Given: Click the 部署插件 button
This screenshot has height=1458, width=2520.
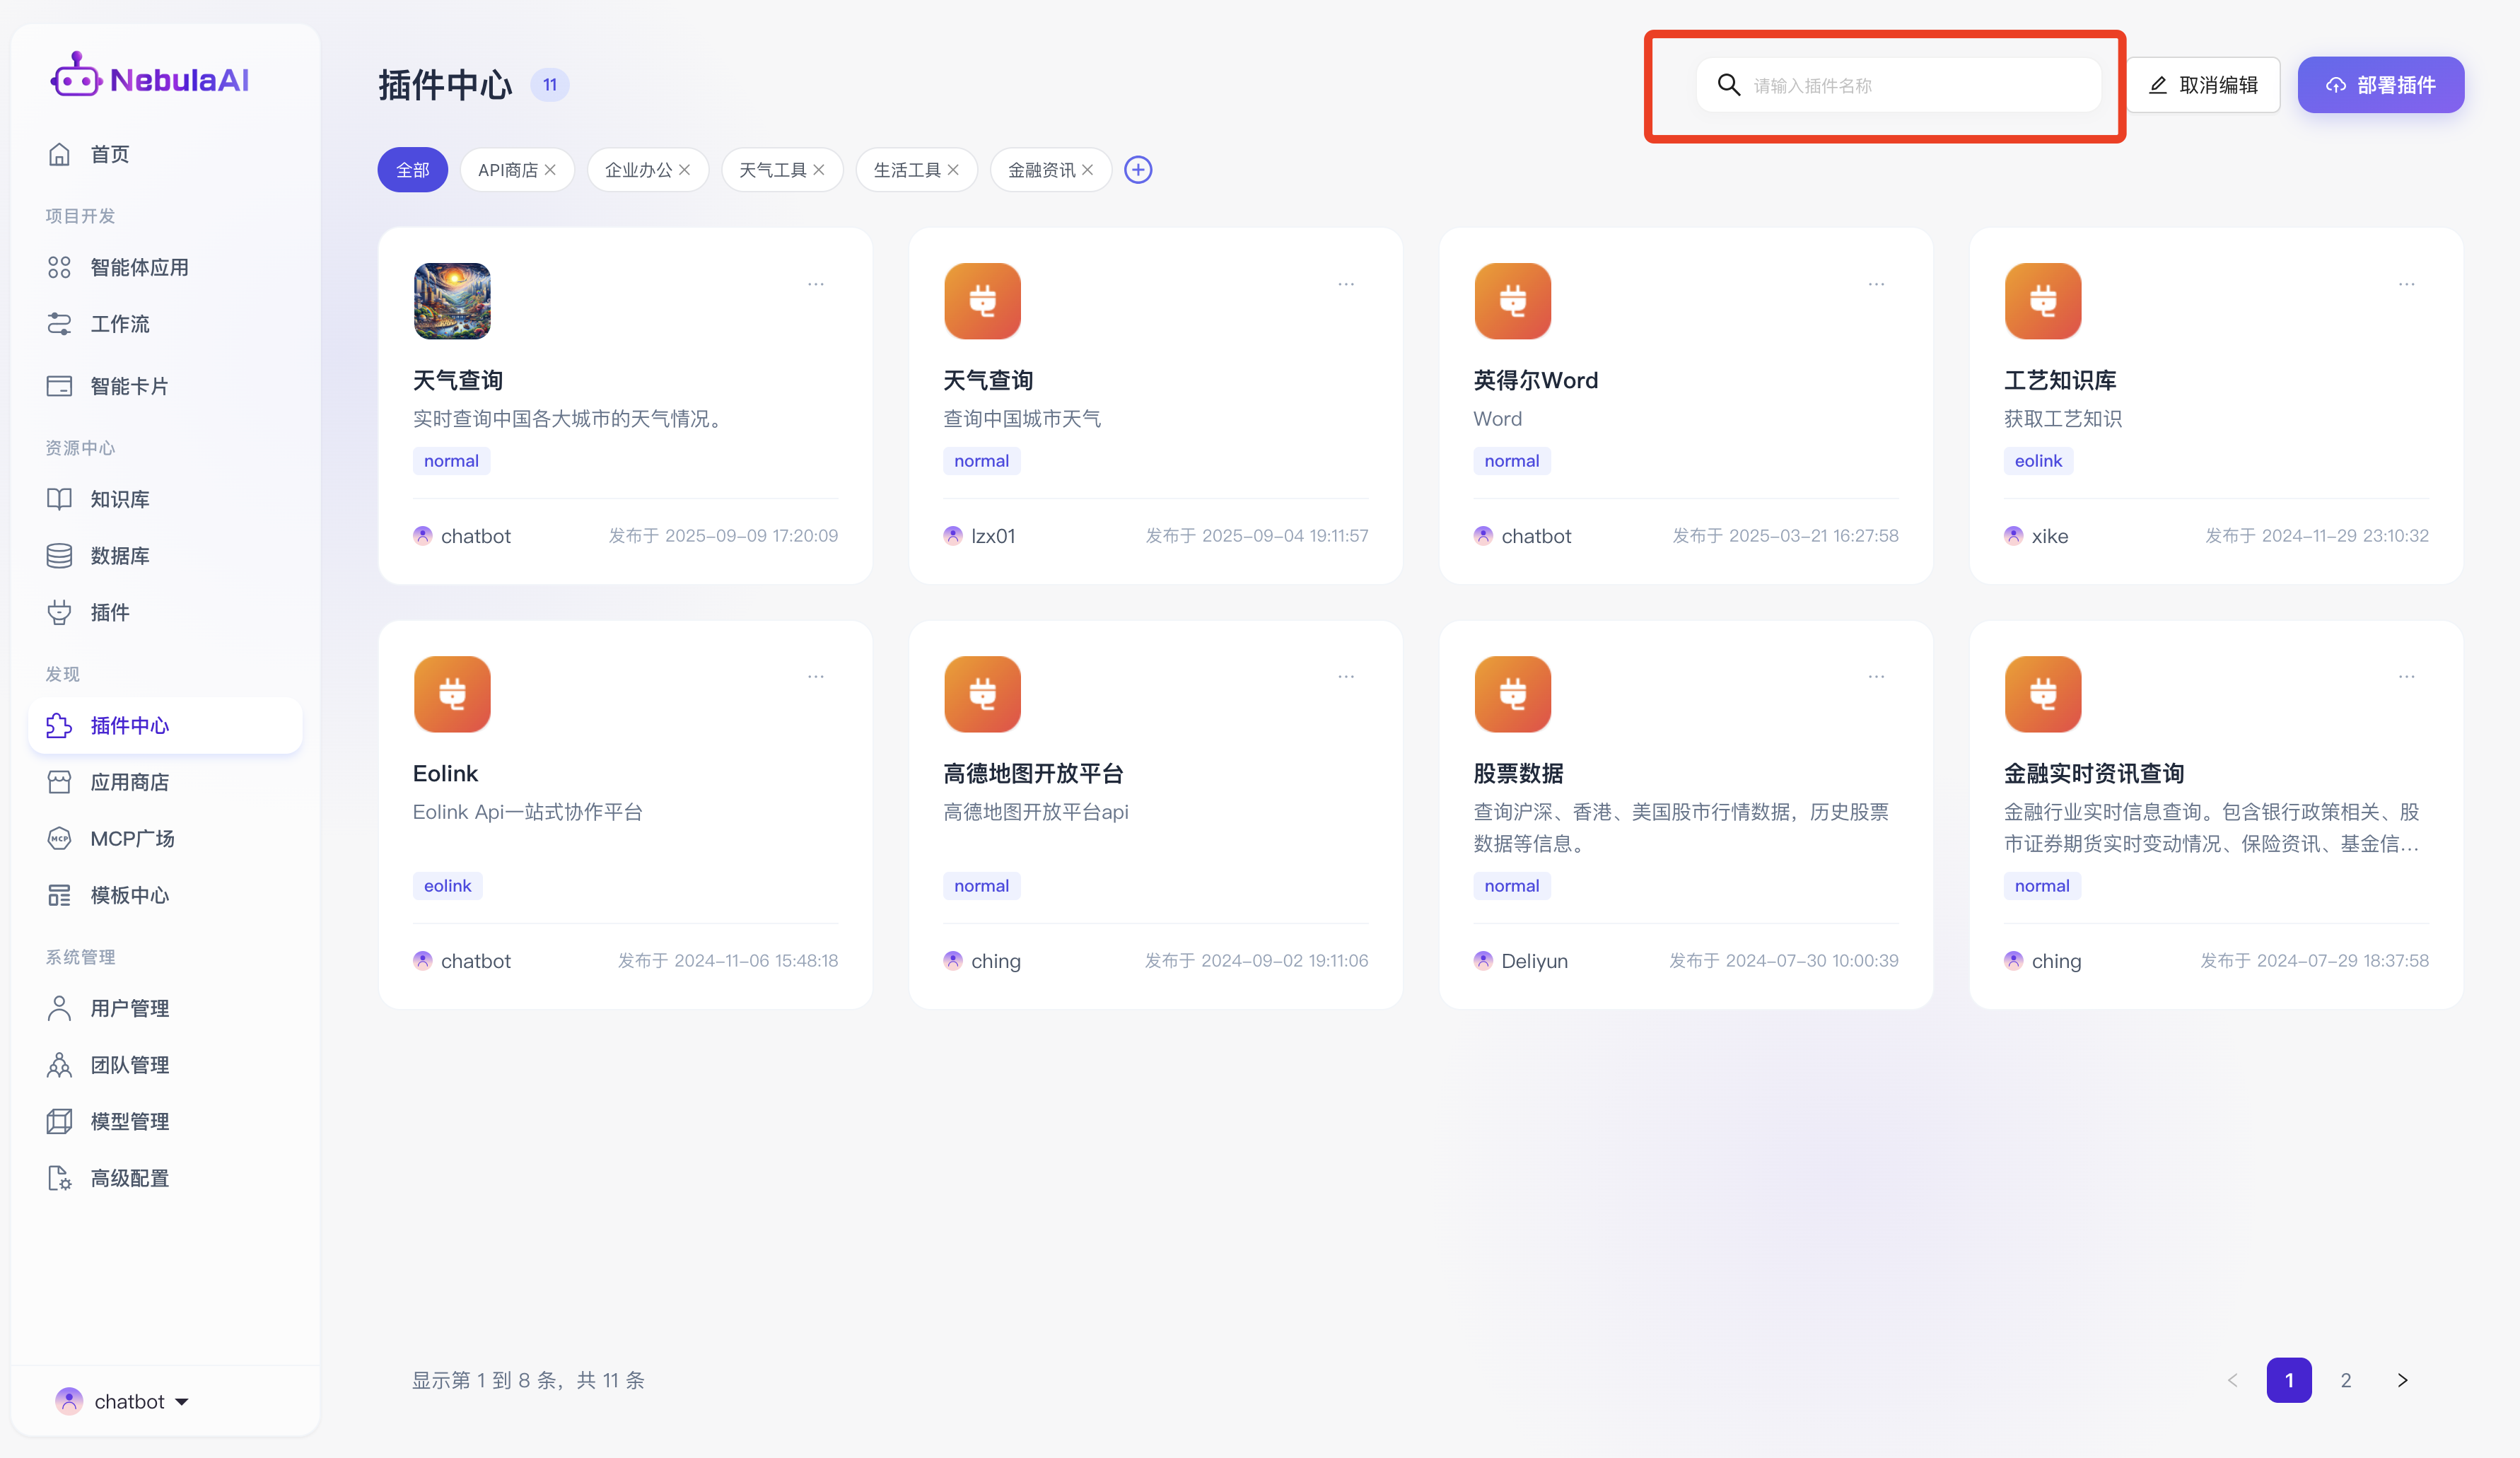Looking at the screenshot, I should 2380,85.
